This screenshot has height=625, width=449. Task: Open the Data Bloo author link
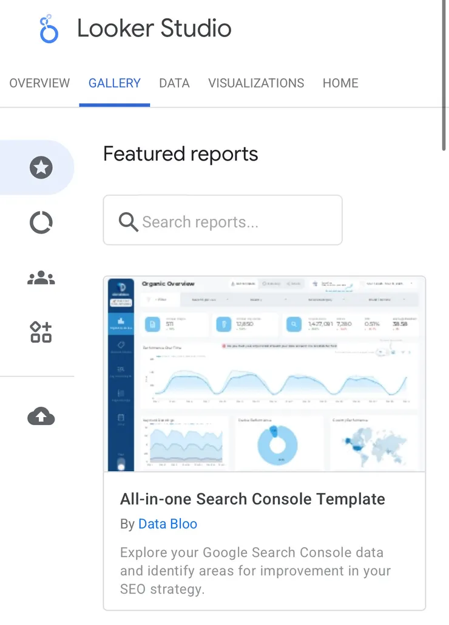pyautogui.click(x=167, y=523)
